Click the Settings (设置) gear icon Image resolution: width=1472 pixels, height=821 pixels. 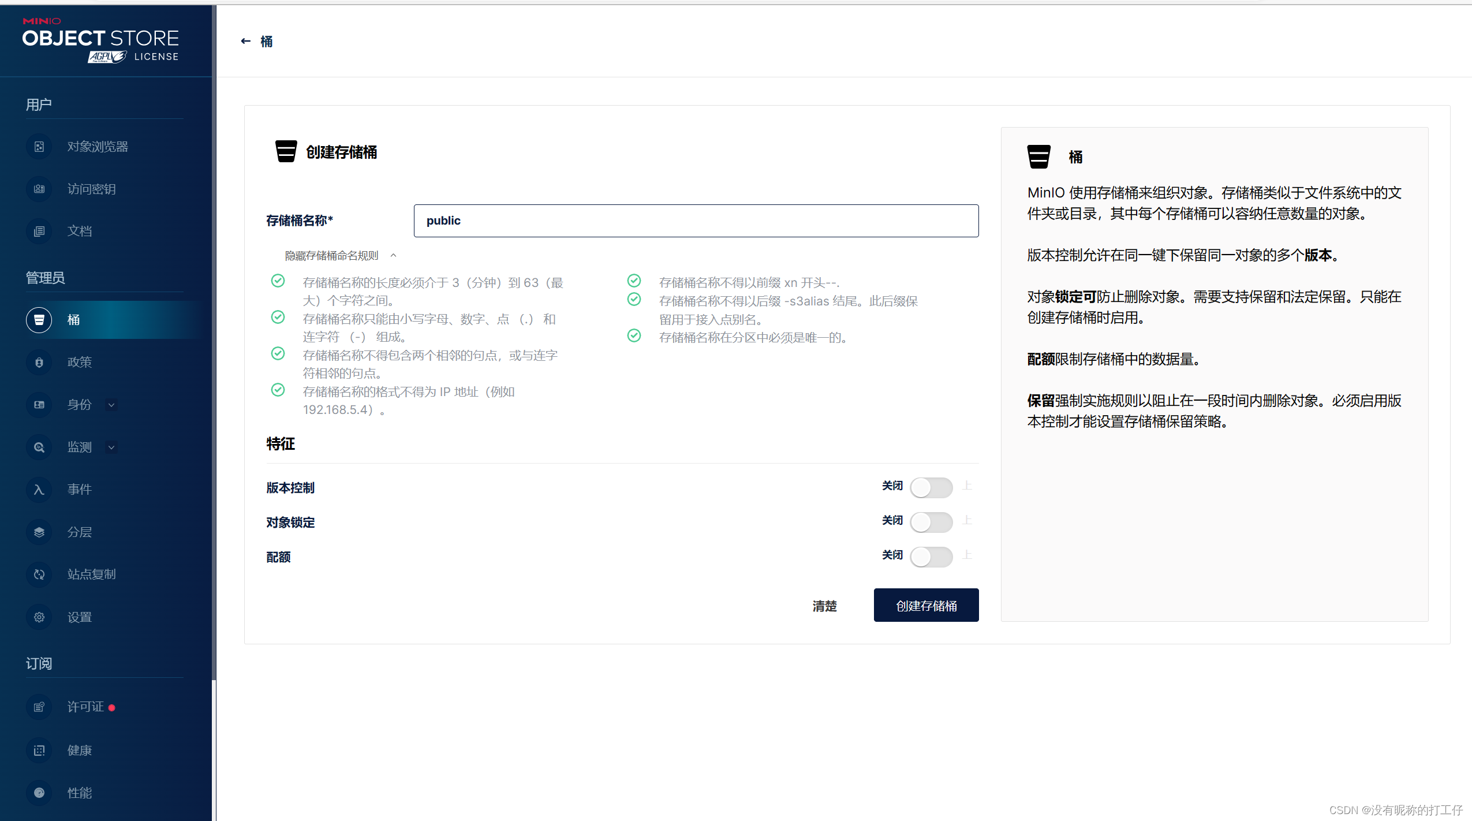[x=39, y=617]
